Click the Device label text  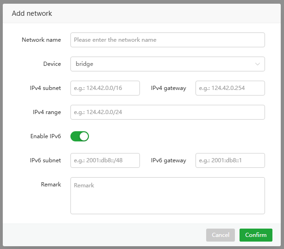click(x=52, y=64)
